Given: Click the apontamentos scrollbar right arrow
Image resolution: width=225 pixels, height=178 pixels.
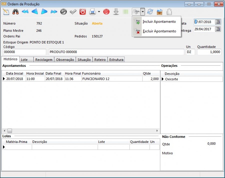Looking at the screenshot, I should 157,131.
